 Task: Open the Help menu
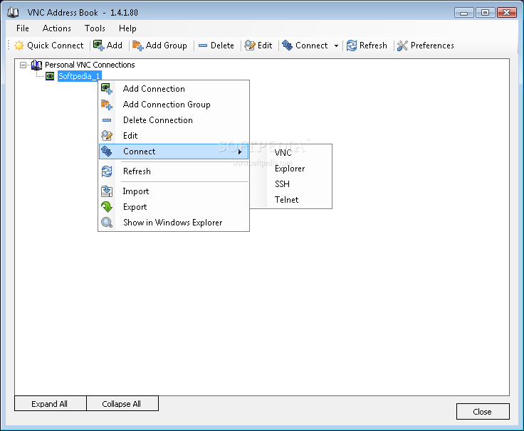coord(127,28)
